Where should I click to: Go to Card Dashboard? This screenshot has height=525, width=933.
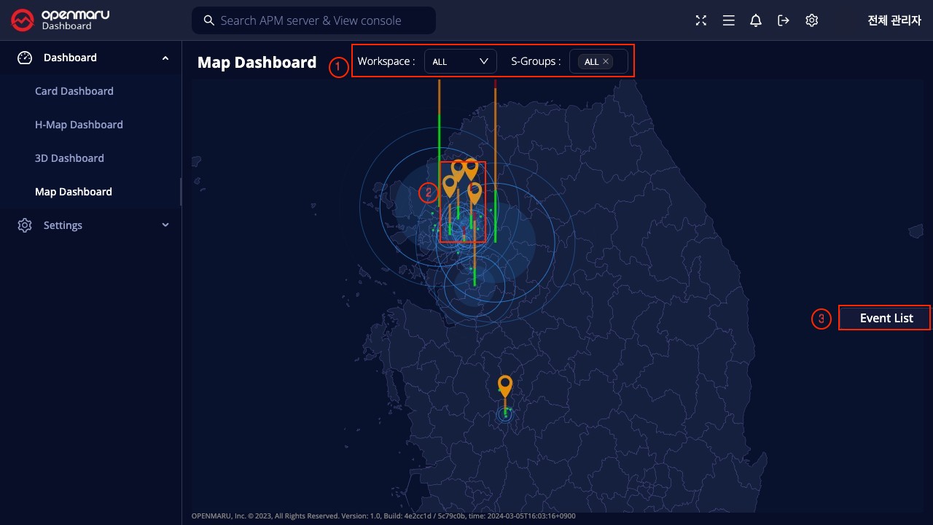(x=74, y=91)
